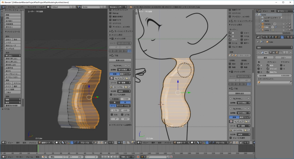Open the Render properties tab icon
Viewport: 294px width, 159px height.
click(x=264, y=37)
